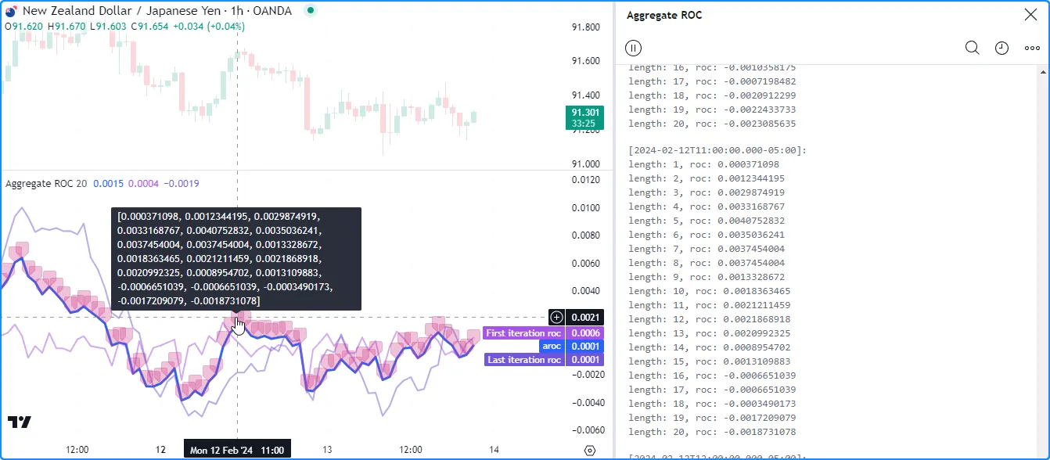
Task: Click the 'Last iteration roc' plot label
Action: tap(523, 360)
